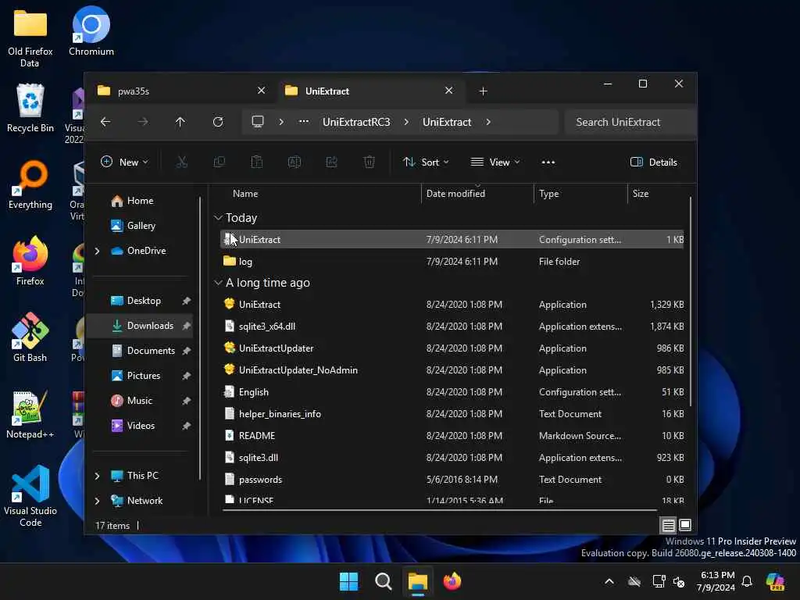Navigate up one folder level
Image resolution: width=800 pixels, height=600 pixels.
pos(180,122)
